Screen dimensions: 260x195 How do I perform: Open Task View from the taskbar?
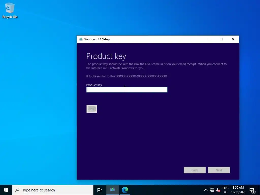100,190
